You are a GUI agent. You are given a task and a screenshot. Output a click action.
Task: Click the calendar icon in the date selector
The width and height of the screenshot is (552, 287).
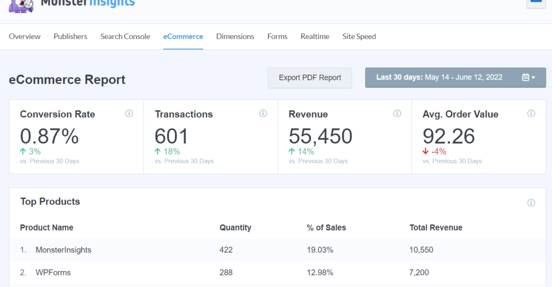point(525,77)
